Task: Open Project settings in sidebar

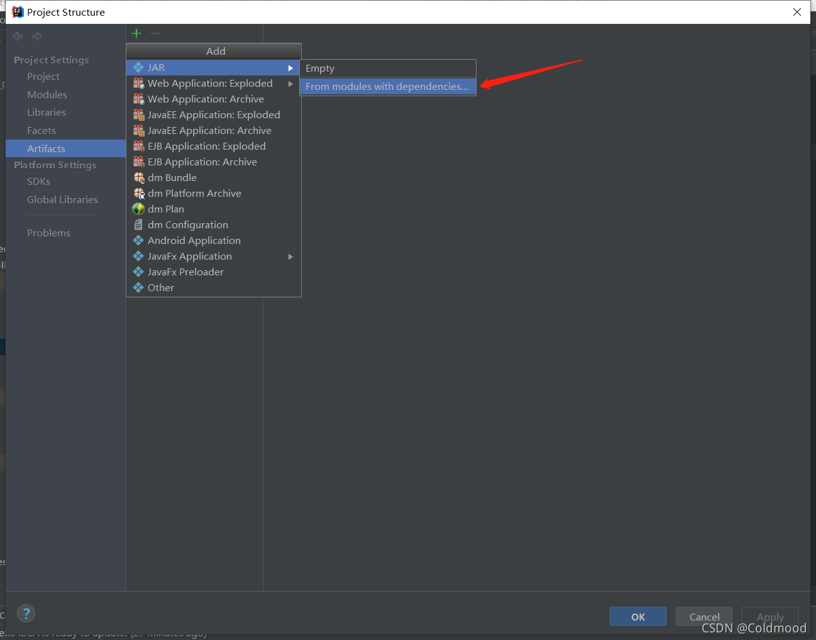Action: pyautogui.click(x=43, y=76)
